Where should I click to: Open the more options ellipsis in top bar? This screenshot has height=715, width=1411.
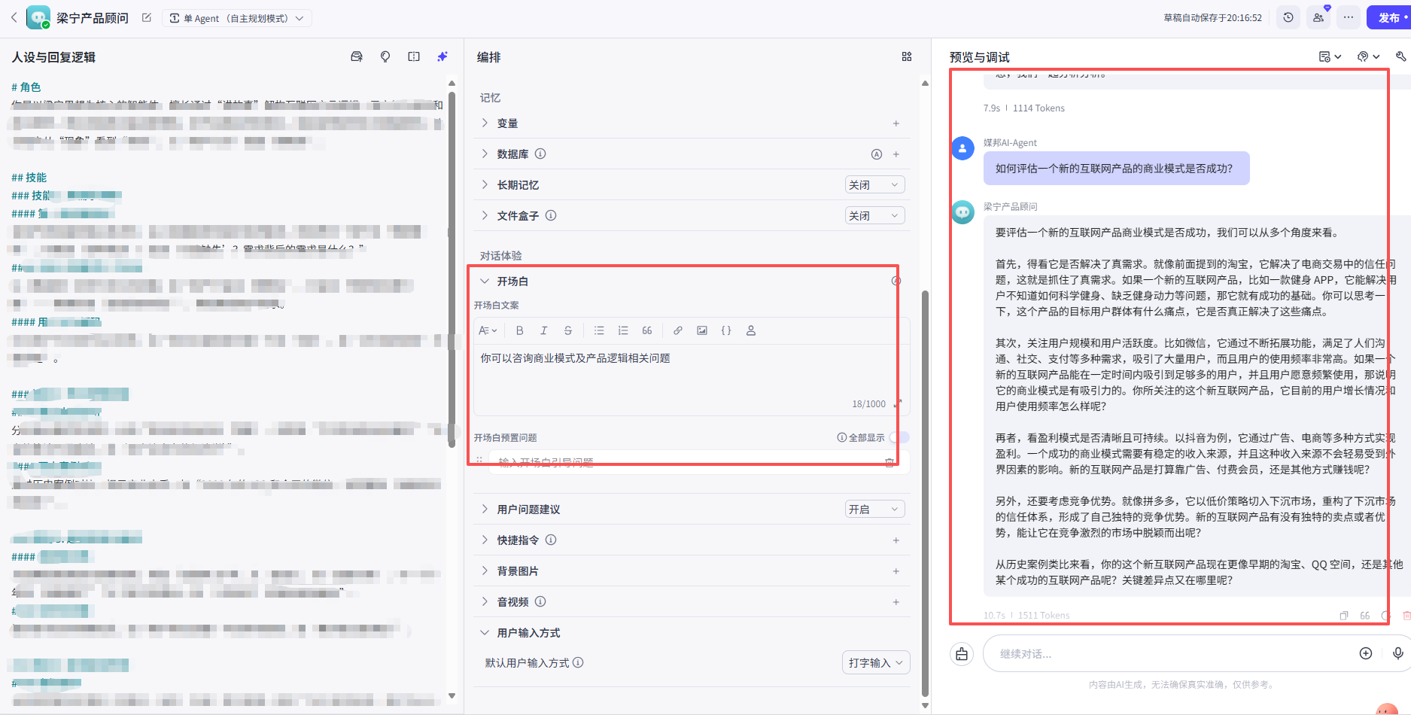point(1349,17)
